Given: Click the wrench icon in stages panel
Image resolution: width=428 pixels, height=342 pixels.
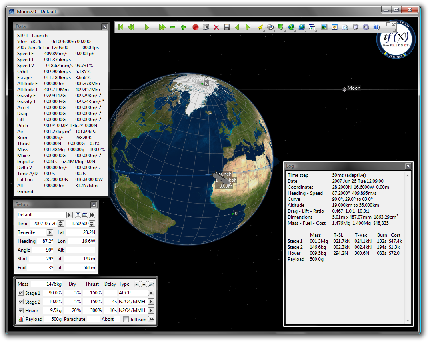Looking at the screenshot, I should tap(151, 284).
